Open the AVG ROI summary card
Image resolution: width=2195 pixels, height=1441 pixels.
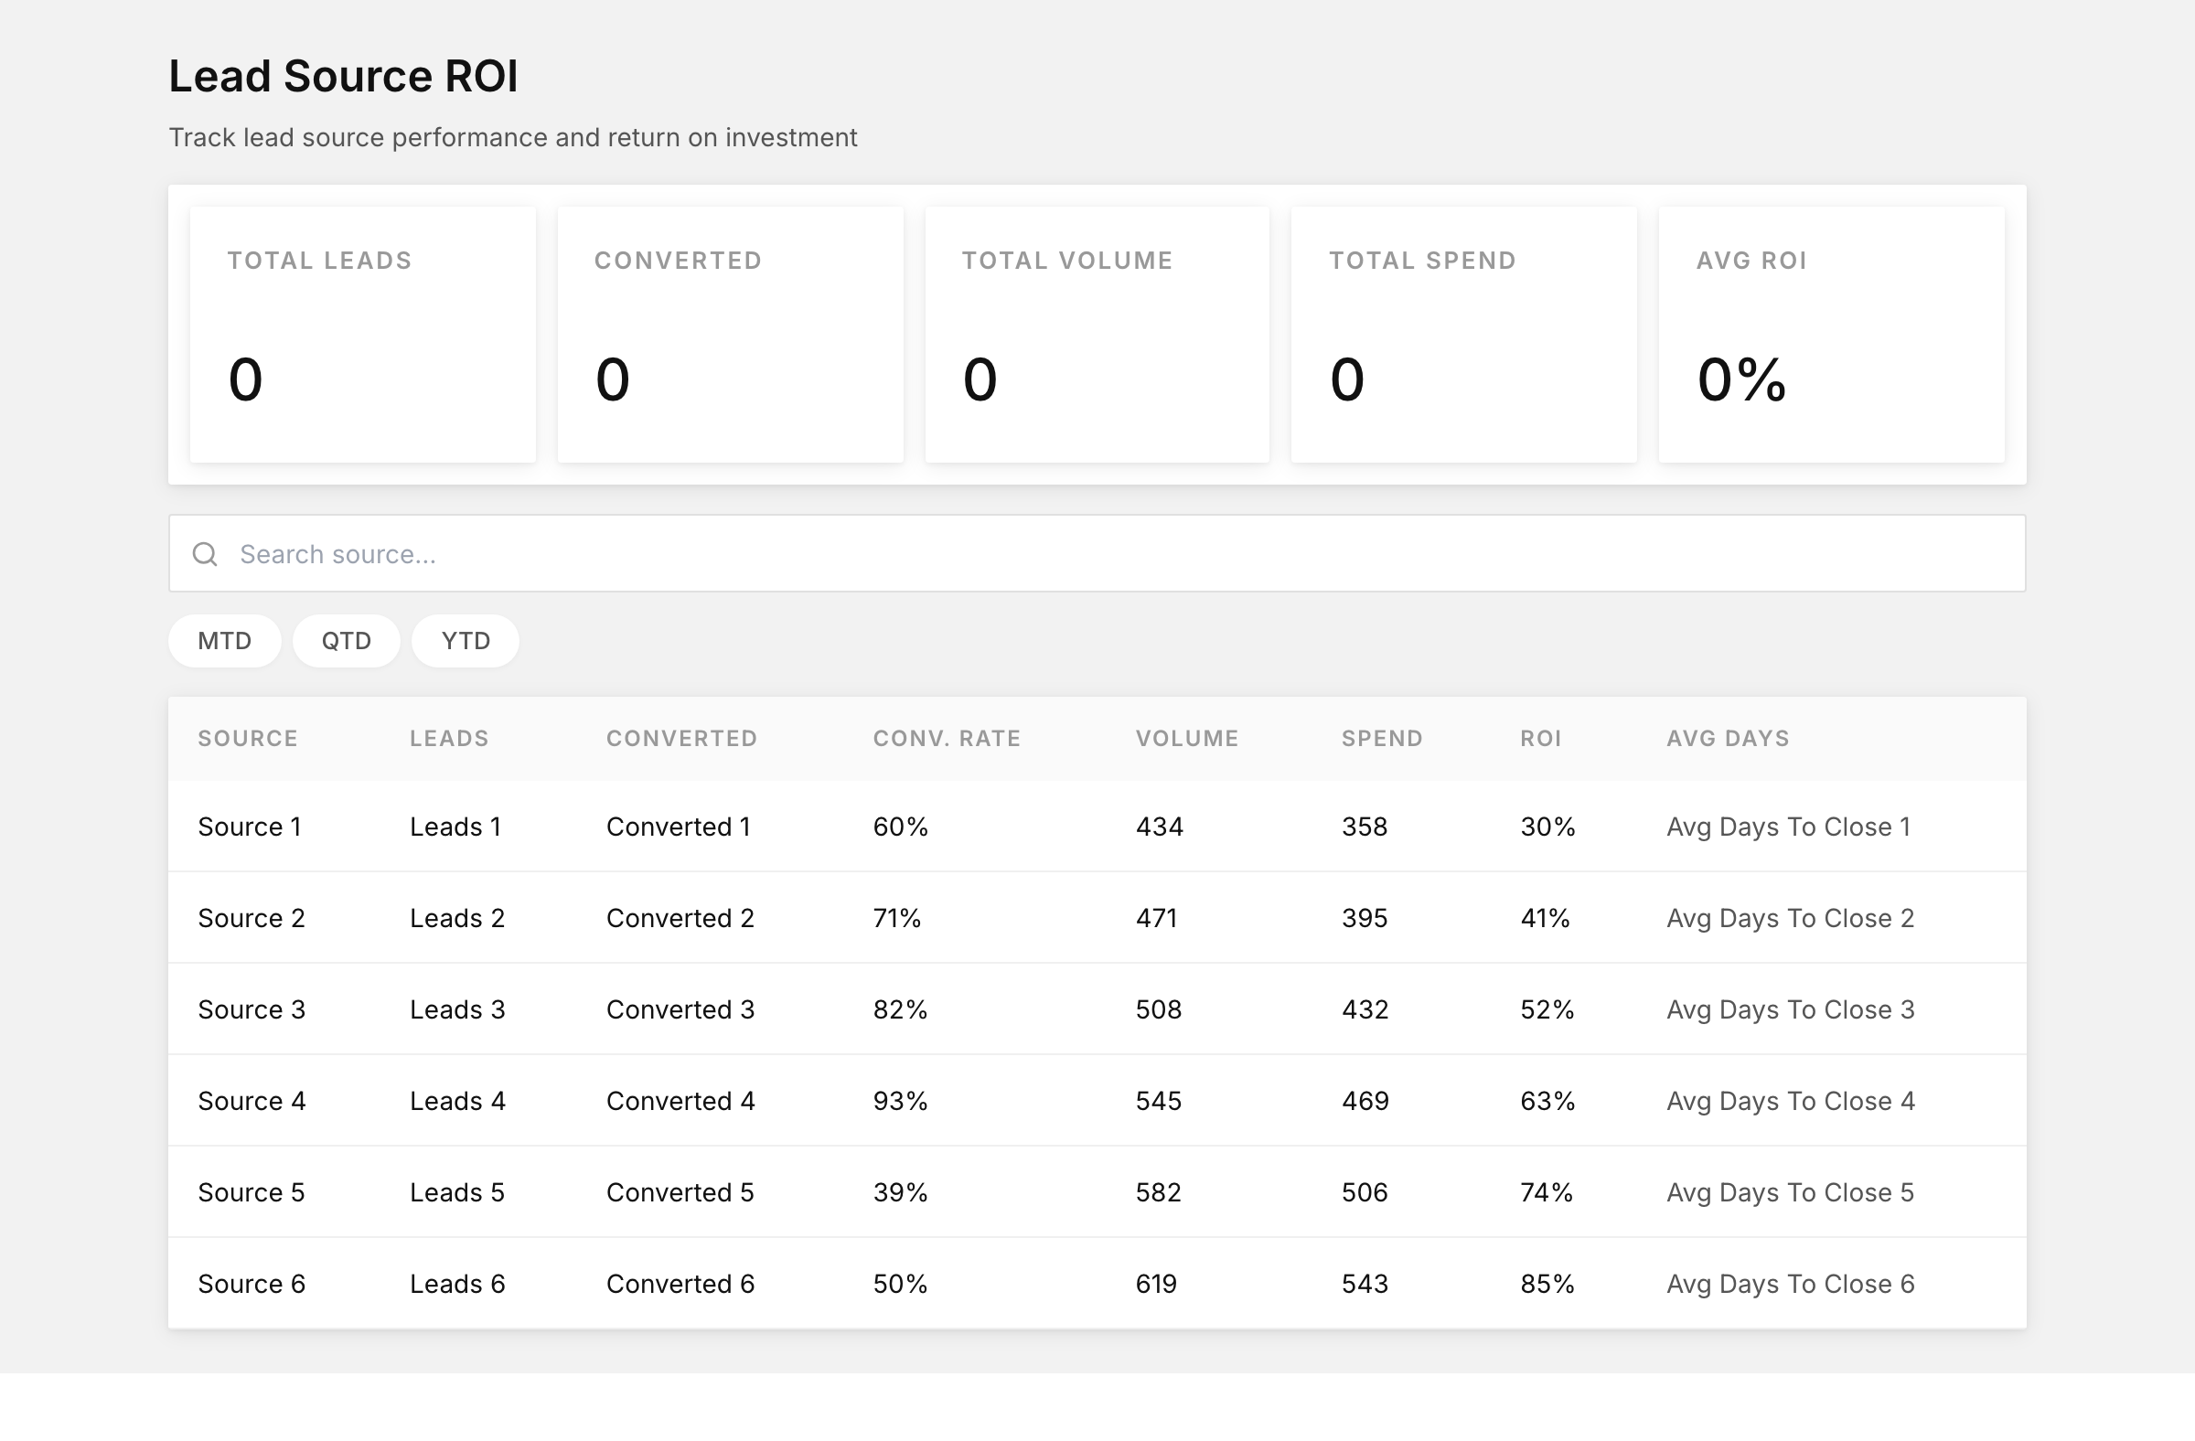(x=1832, y=335)
